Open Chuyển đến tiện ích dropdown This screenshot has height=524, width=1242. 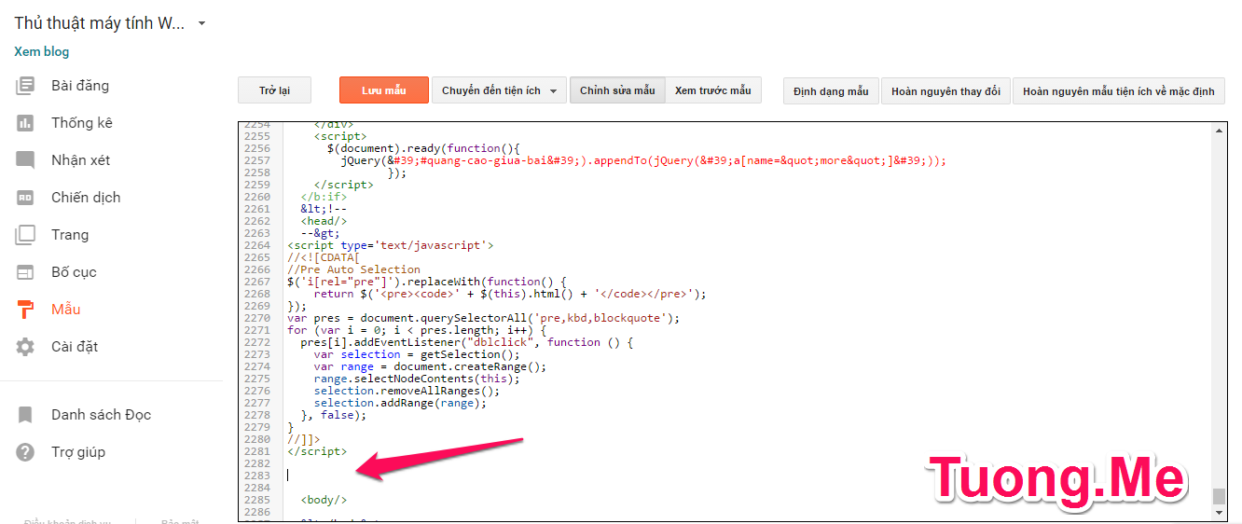tap(499, 90)
